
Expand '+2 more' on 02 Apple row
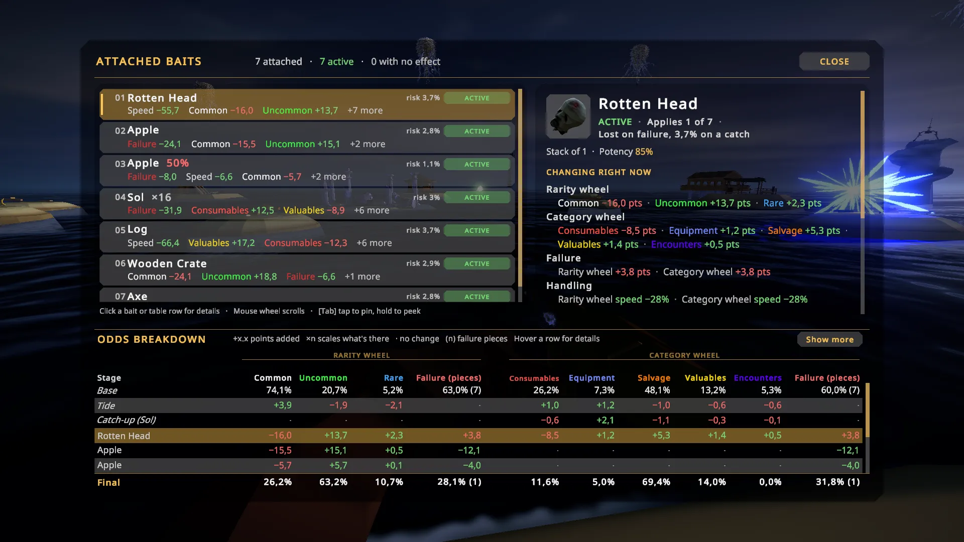coord(368,144)
